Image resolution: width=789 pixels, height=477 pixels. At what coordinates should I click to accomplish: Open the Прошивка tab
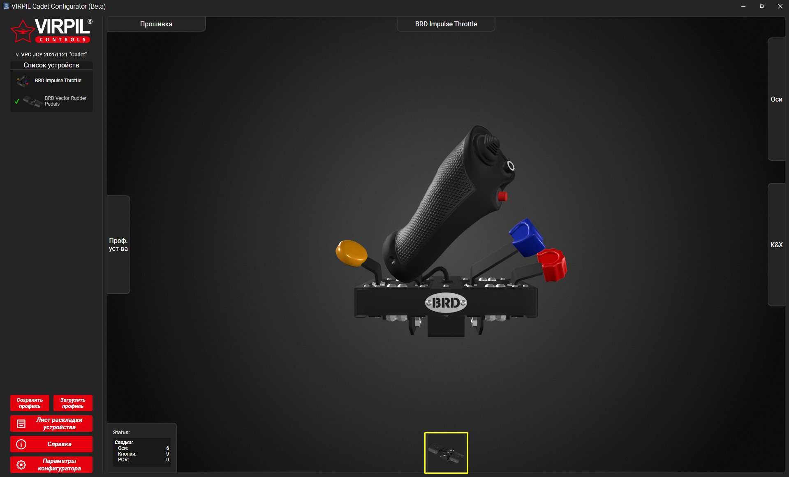click(156, 24)
